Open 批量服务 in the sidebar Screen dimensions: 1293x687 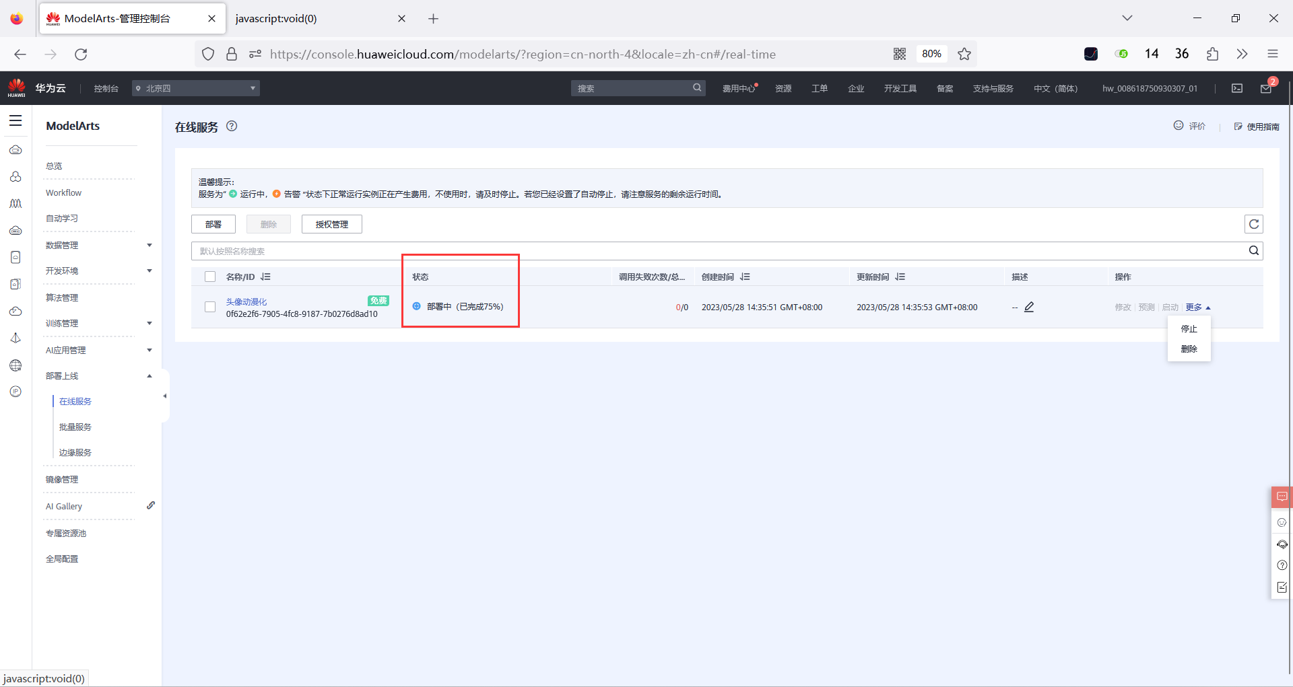click(75, 427)
